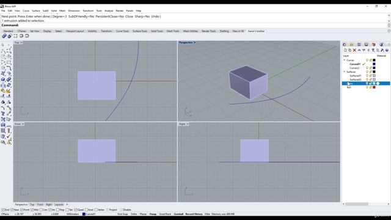Screen dimensions: 391x220
Task: Select the Fillet Curves tool
Action: (9, 68)
